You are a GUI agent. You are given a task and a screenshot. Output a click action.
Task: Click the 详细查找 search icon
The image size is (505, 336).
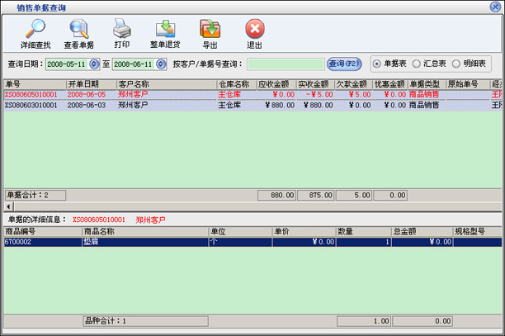(35, 30)
